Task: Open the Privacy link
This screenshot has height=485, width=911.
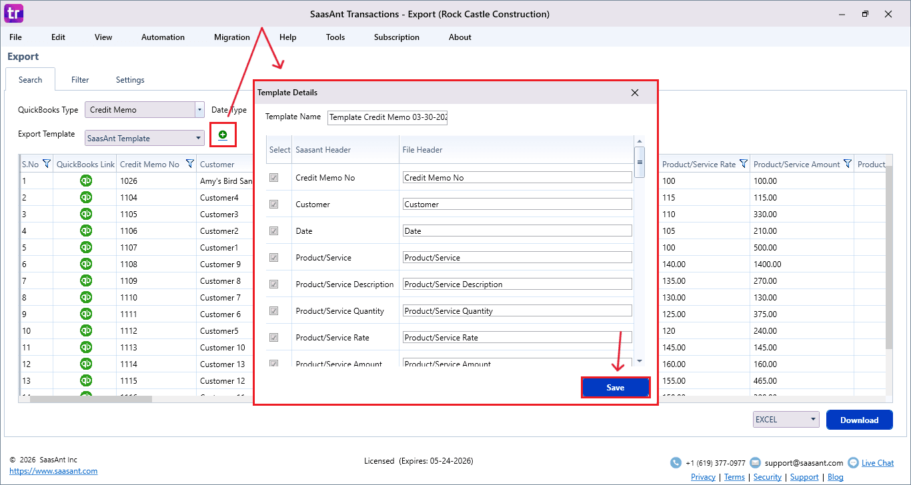Action: (703, 477)
